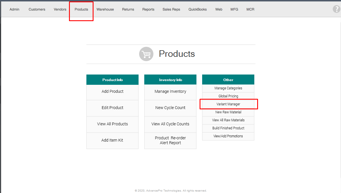Viewport: 341px width, 193px height.
Task: Click the Products shopping cart icon
Action: point(146,54)
